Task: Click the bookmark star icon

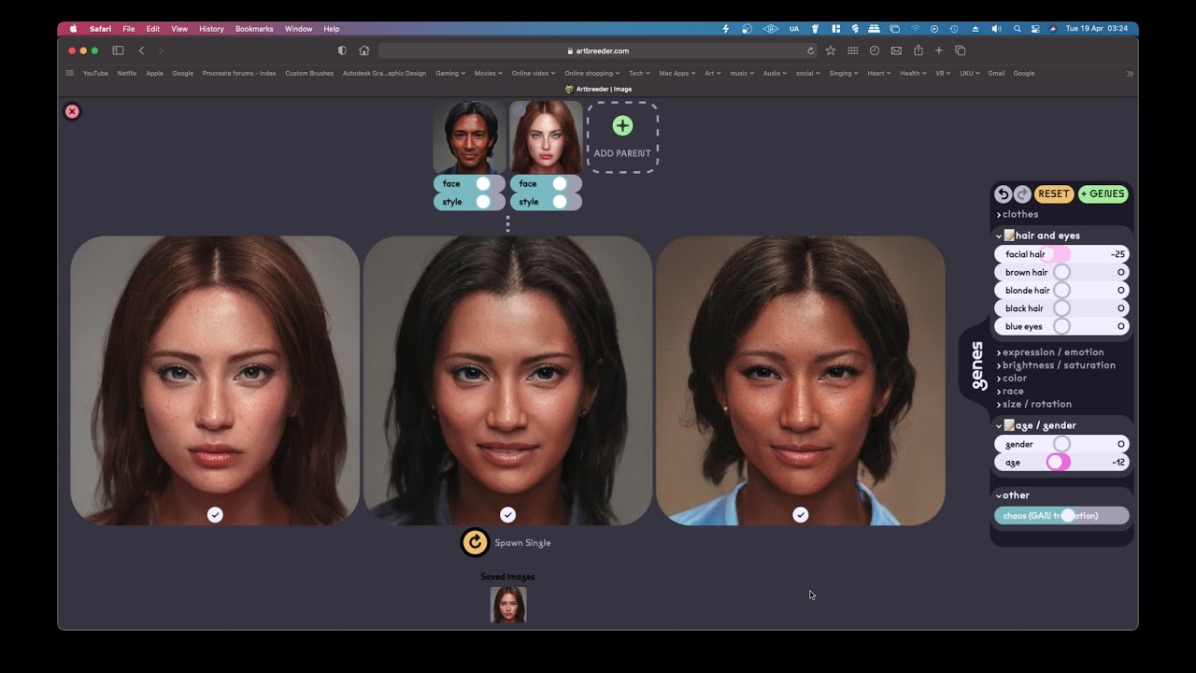Action: tap(830, 50)
